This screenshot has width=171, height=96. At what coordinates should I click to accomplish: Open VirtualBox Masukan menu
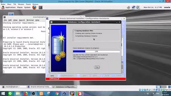pyautogui.click(x=21, y=4)
